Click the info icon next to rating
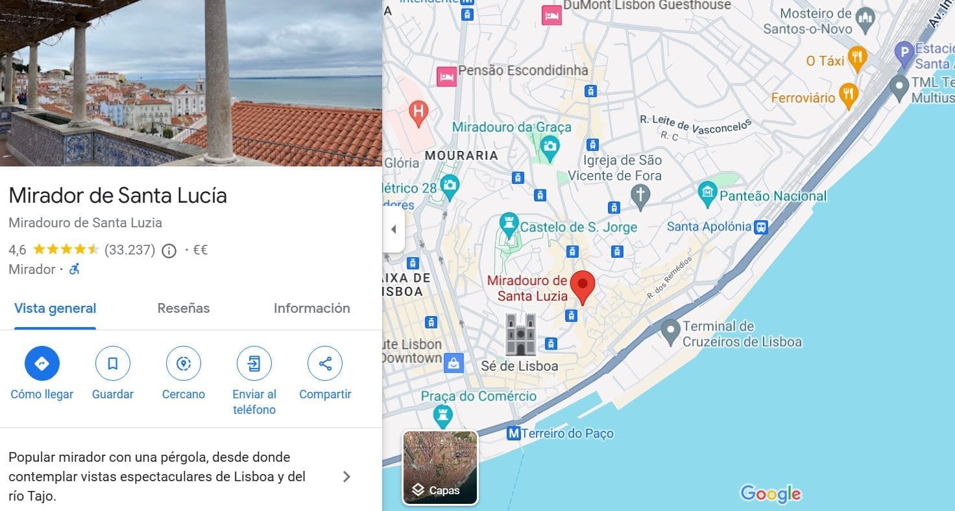Screen dimensions: 955x511 169,251
